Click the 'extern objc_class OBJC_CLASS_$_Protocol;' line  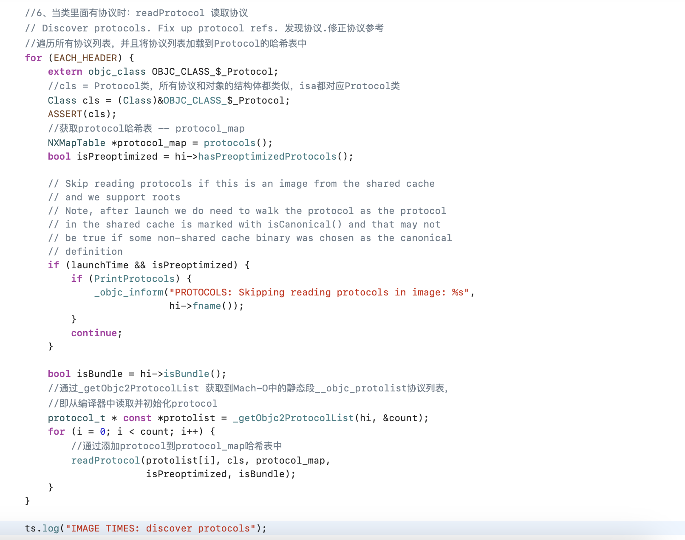point(163,71)
